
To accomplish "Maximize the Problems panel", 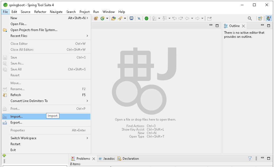I will 269,158.
